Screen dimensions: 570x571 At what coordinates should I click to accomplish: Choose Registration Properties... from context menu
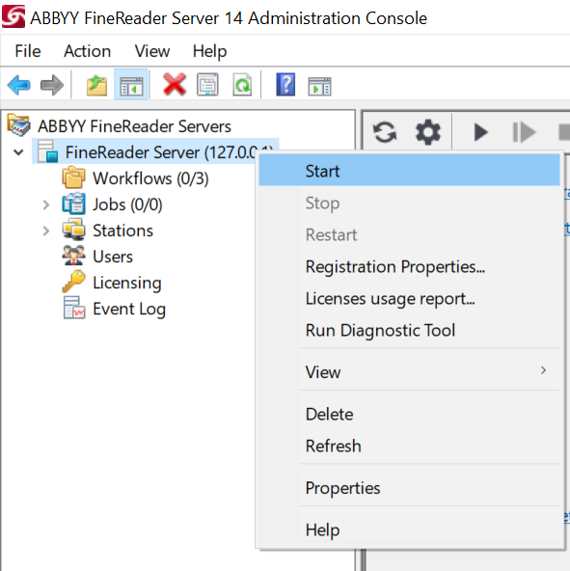(409, 266)
